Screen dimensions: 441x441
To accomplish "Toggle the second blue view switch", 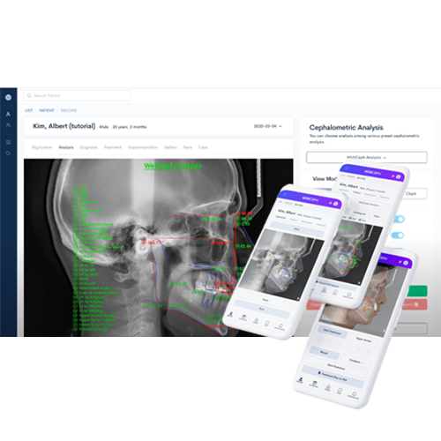I will [399, 235].
